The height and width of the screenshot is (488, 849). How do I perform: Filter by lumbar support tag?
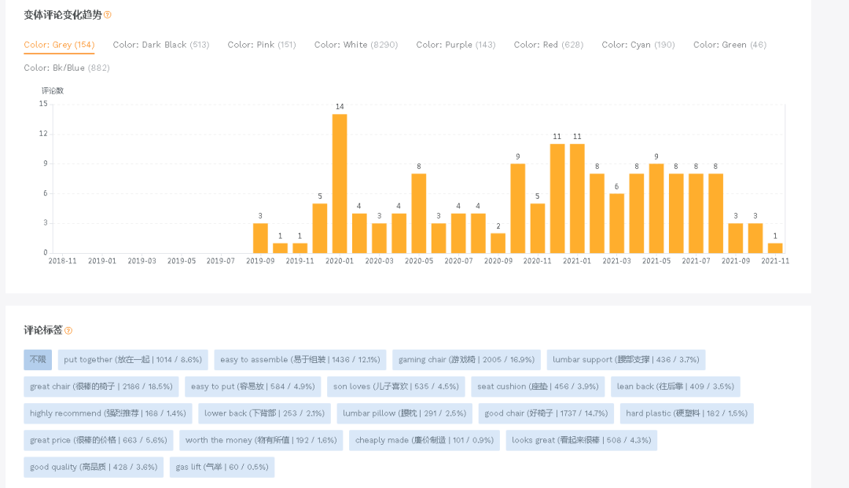626,360
